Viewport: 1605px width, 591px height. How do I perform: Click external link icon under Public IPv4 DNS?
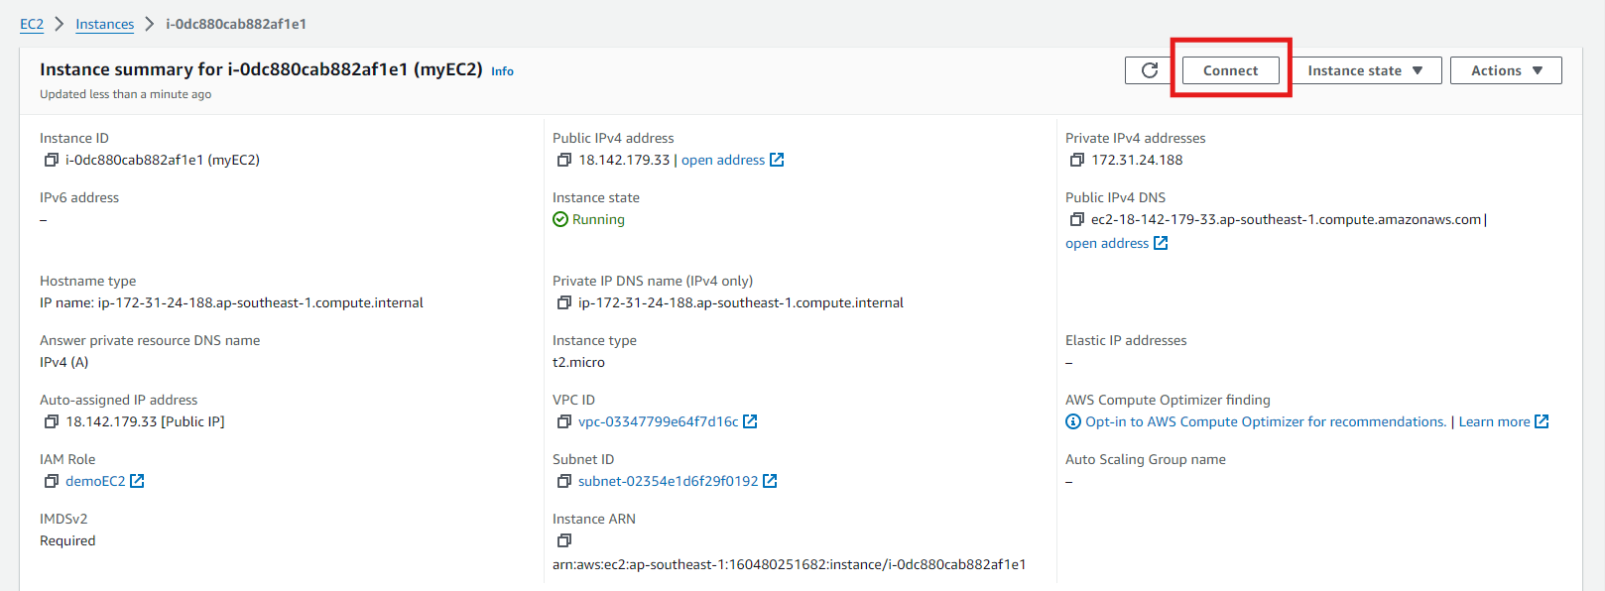(1161, 243)
